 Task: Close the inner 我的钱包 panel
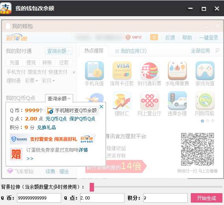click(x=218, y=26)
